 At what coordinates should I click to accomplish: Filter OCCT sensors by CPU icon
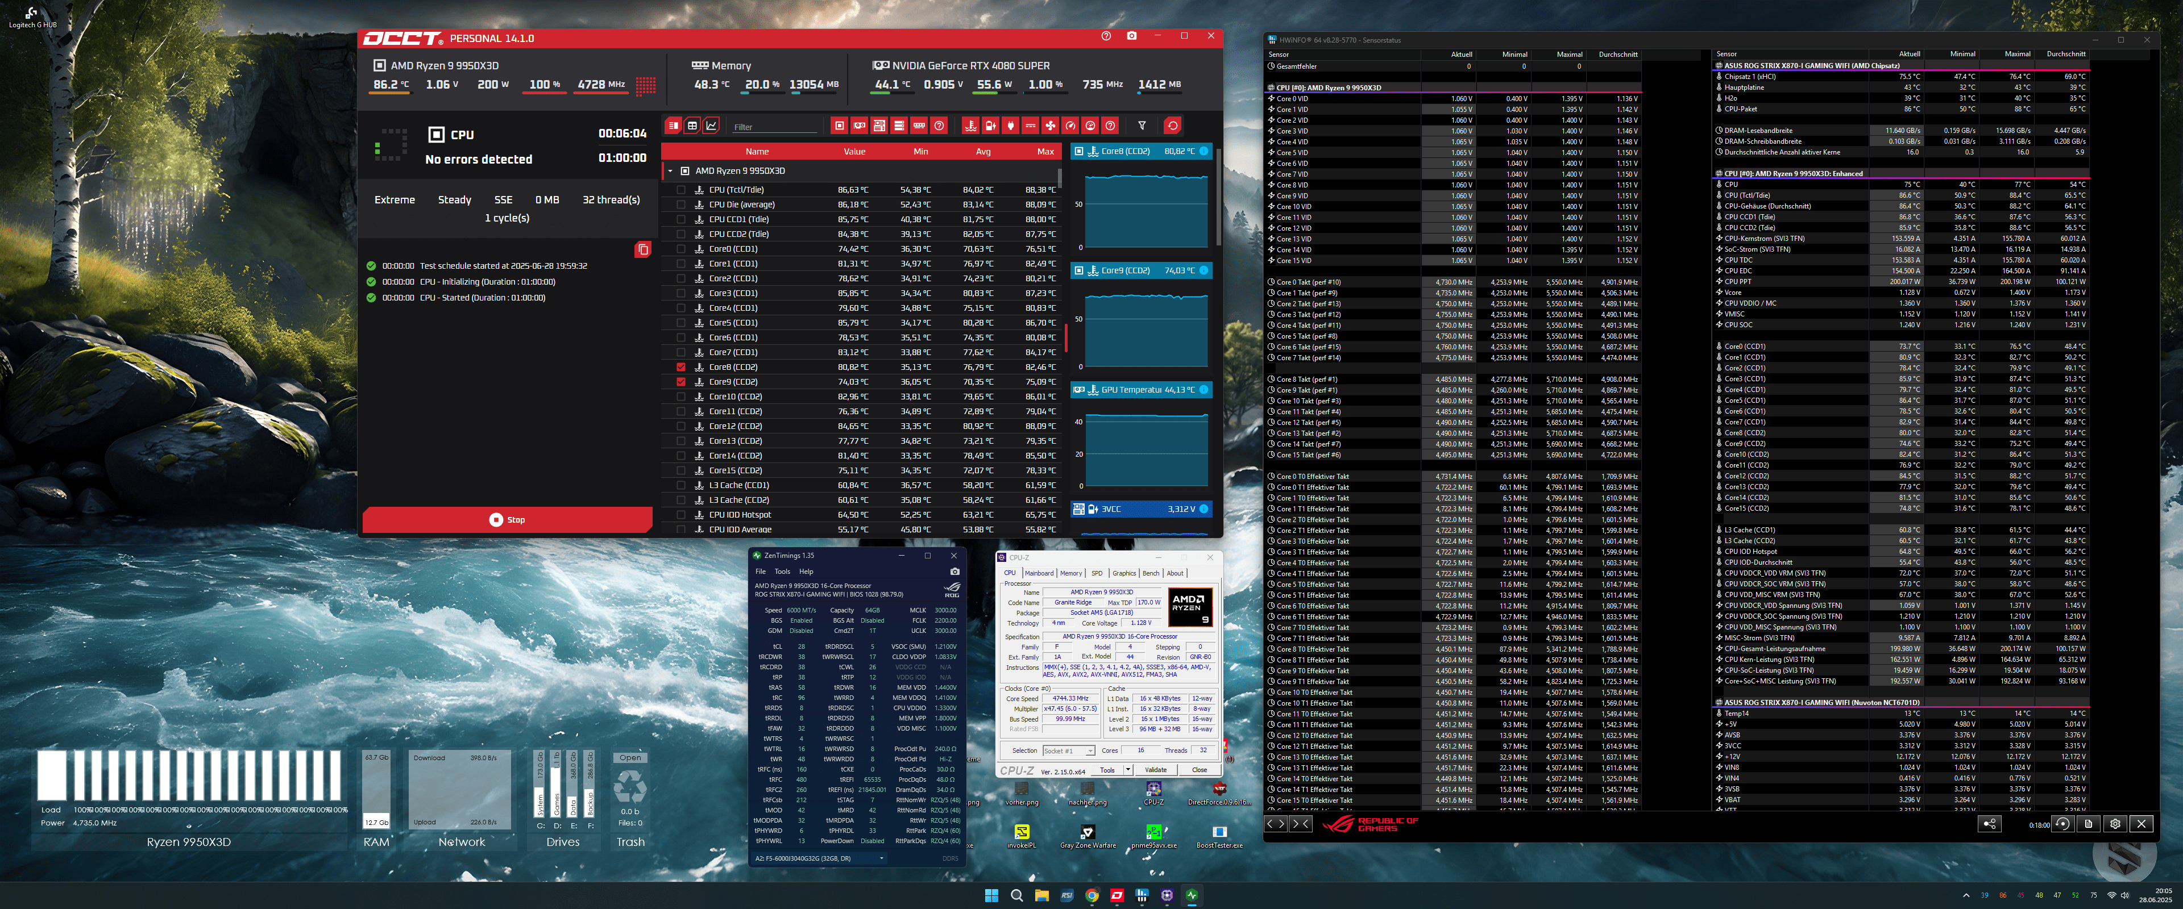[839, 126]
